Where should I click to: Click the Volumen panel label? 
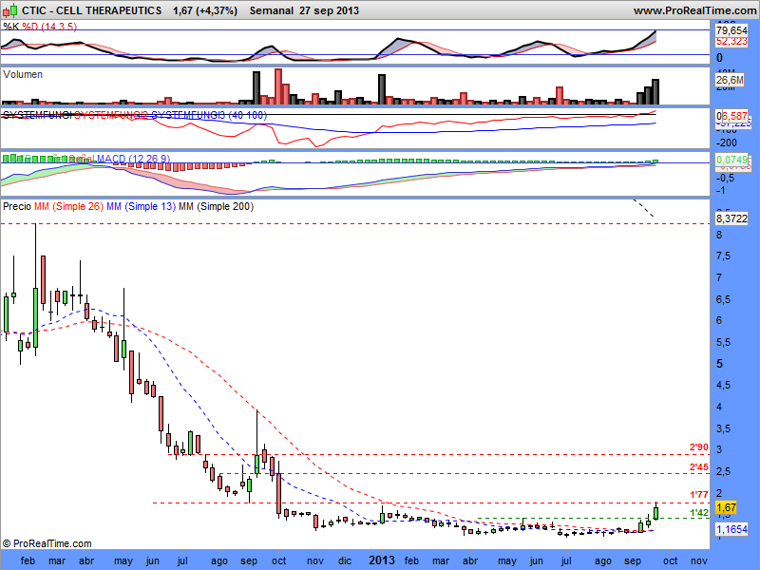(x=23, y=74)
